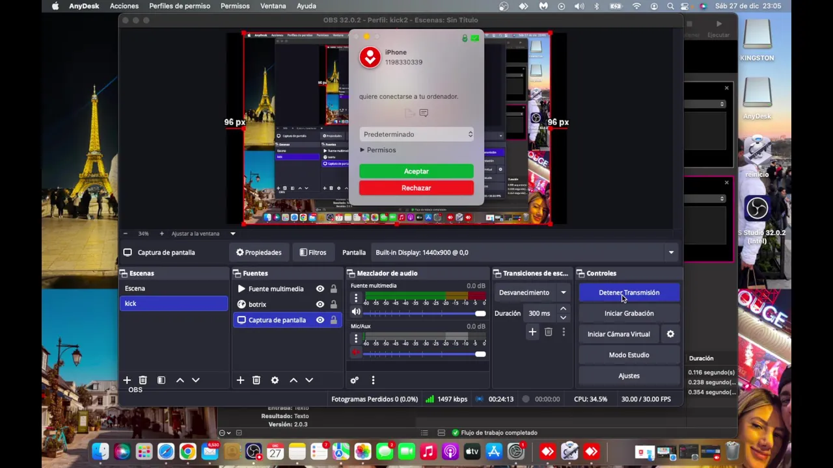Viewport: 833px width, 468px height.
Task: Open OBS Studio icon in the Dock
Action: click(x=253, y=451)
